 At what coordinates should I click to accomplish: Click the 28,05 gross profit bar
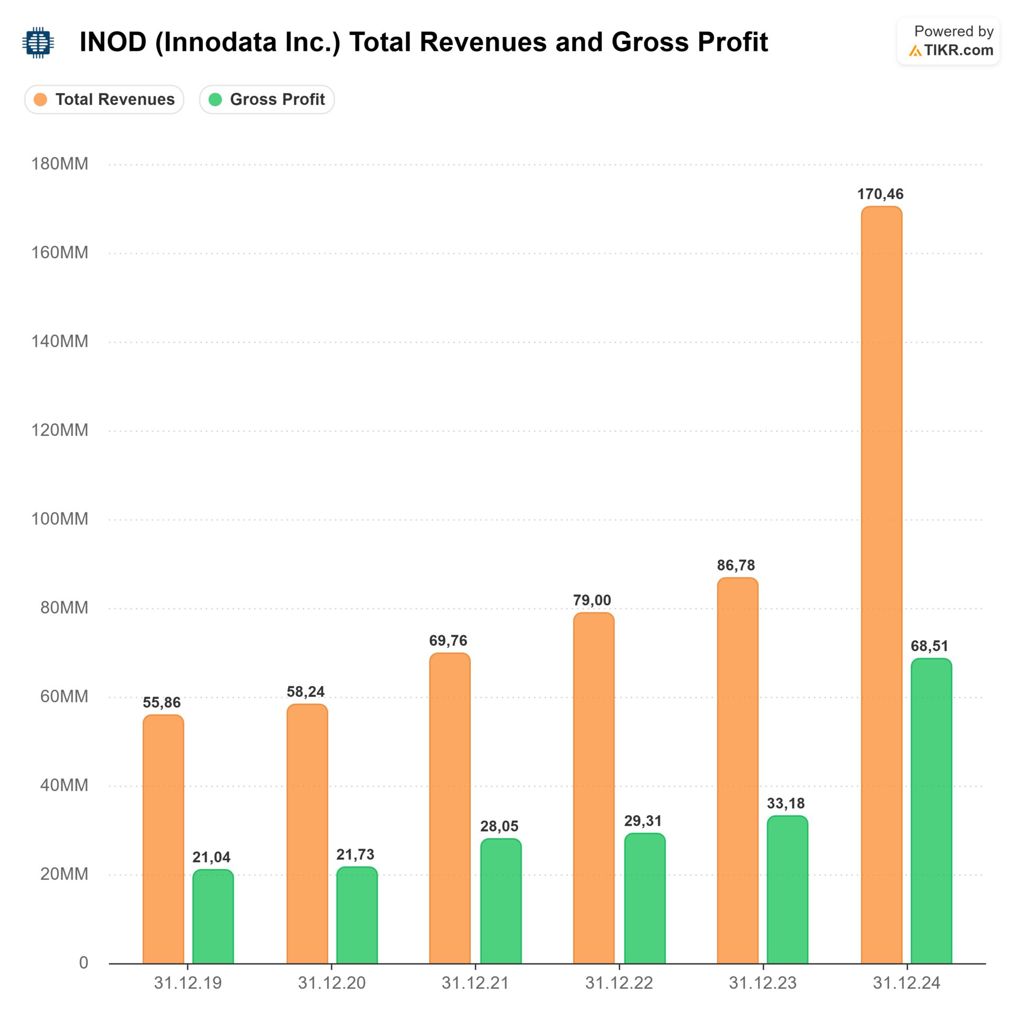tap(501, 900)
